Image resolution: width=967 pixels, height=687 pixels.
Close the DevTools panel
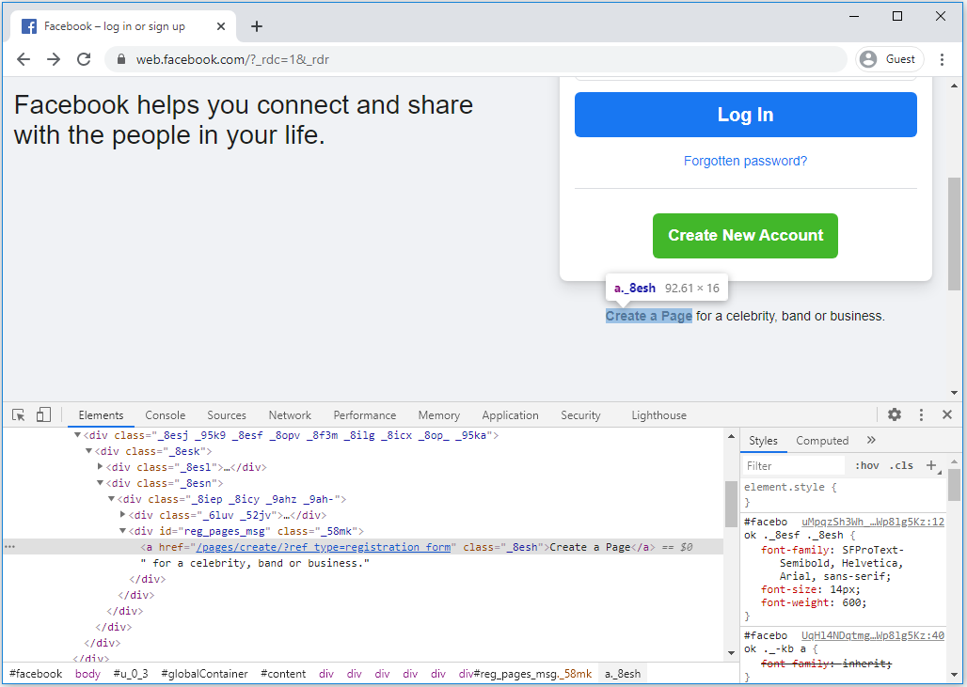click(947, 414)
